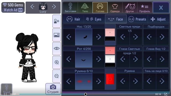This screenshot has height=96, width=171.
Task: Previous Подбородок chin option
Action: 149,37
